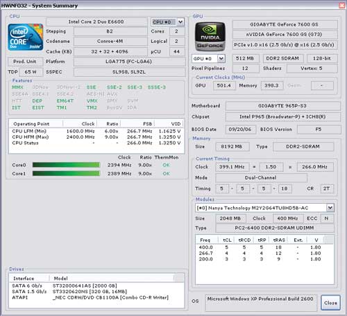Image resolution: width=347 pixels, height=316 pixels.
Task: Click the Intel Core 2 Duo logo
Action: (25, 37)
